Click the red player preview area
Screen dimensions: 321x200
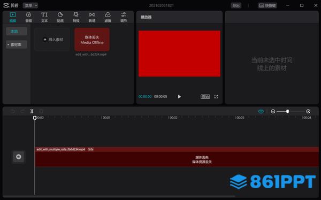(x=180, y=53)
